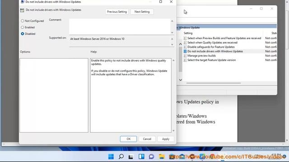Click the horizontal scrollbar in policy list
This screenshot has width=289, height=162.
[x=214, y=83]
